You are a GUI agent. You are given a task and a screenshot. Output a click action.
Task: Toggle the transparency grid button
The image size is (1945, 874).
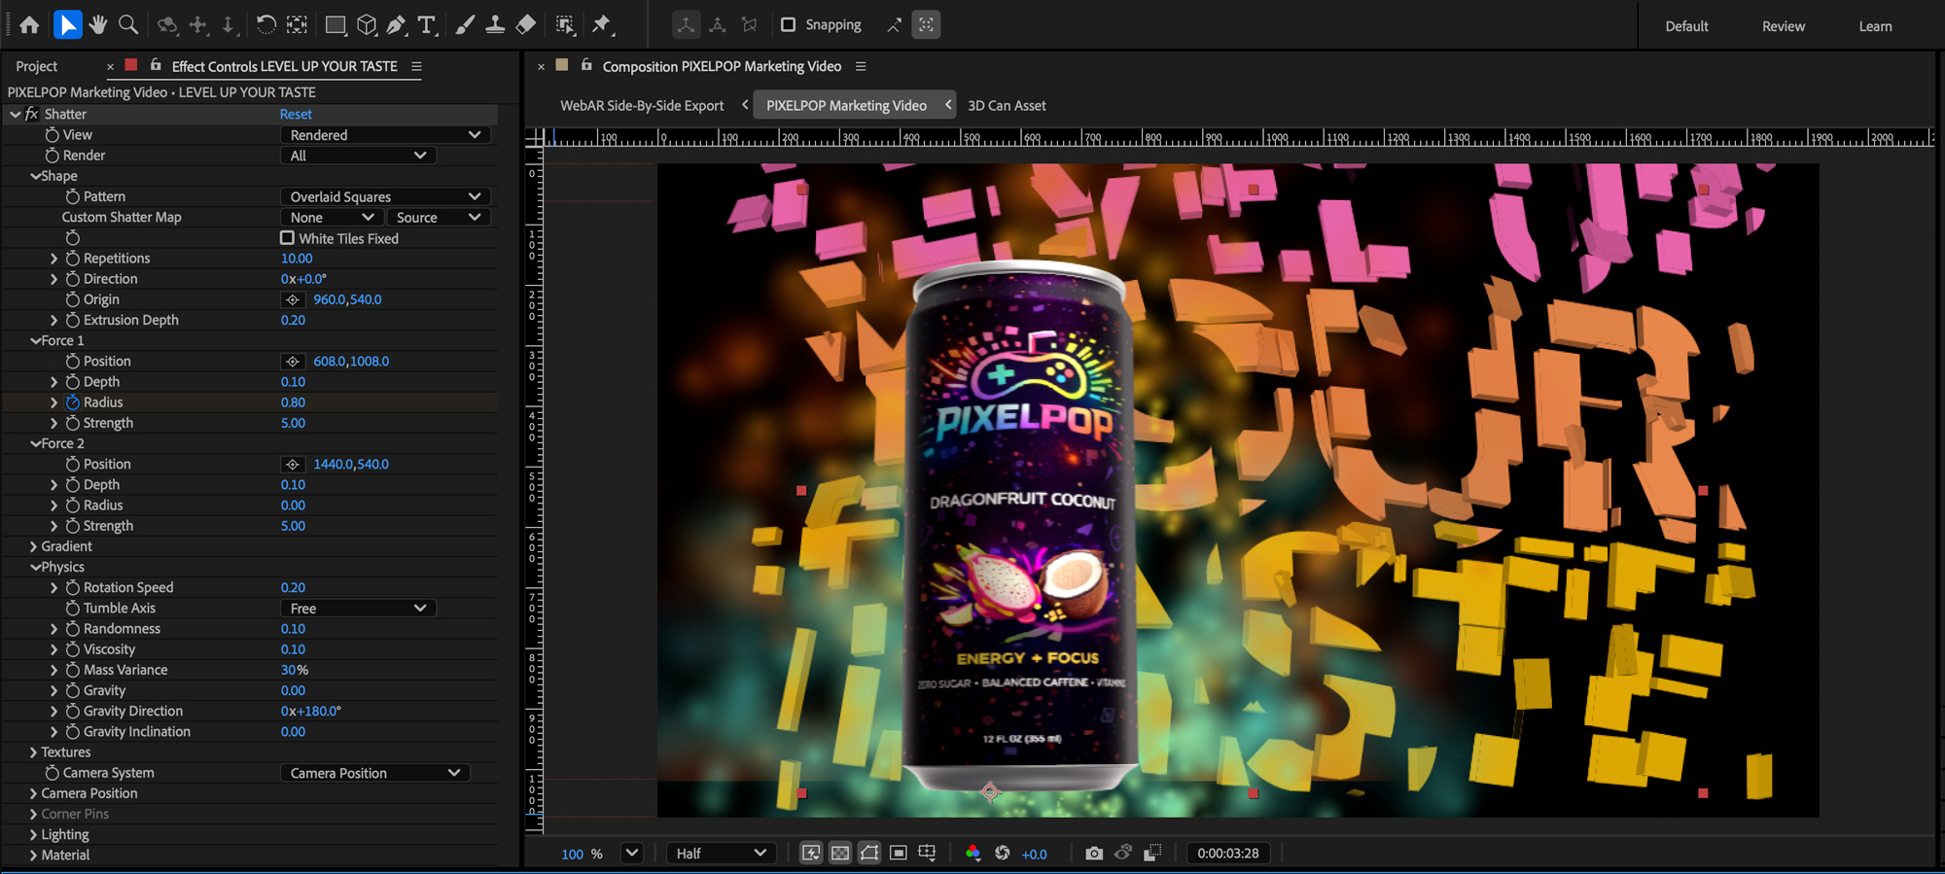[x=840, y=854]
